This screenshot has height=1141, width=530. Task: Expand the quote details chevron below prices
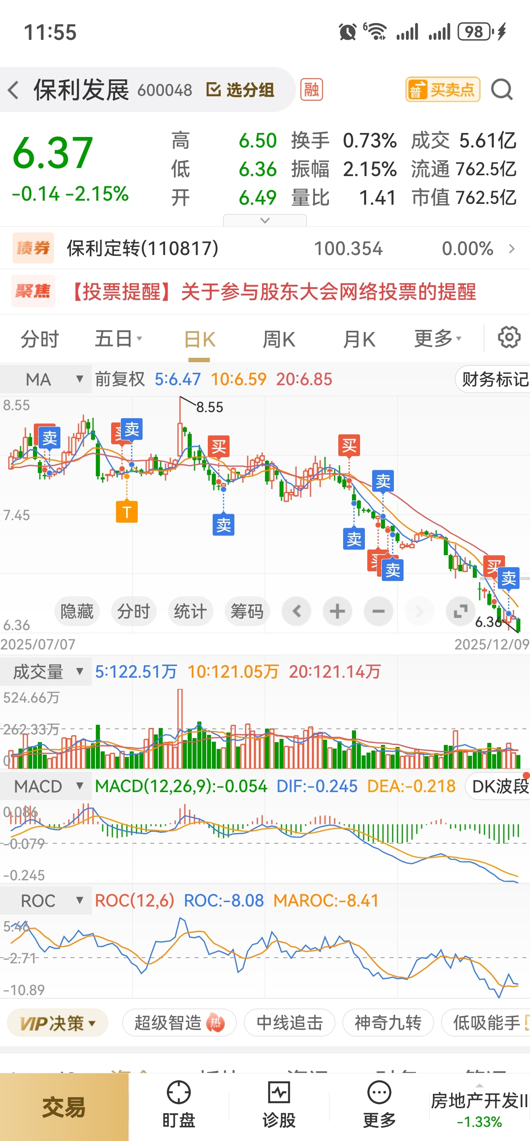(265, 220)
